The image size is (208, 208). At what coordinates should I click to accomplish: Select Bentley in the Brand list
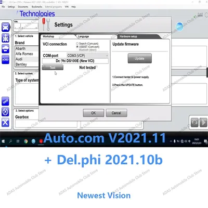(27, 64)
